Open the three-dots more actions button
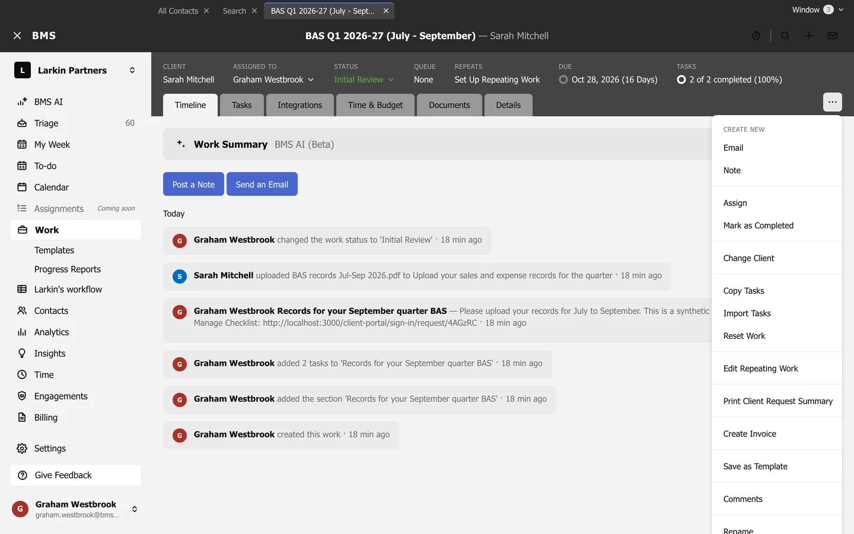The height and width of the screenshot is (534, 854). click(833, 102)
